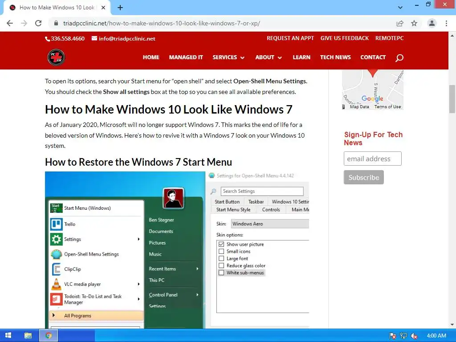
Task: Launch File Explorer from the taskbar
Action: [x=28, y=336]
